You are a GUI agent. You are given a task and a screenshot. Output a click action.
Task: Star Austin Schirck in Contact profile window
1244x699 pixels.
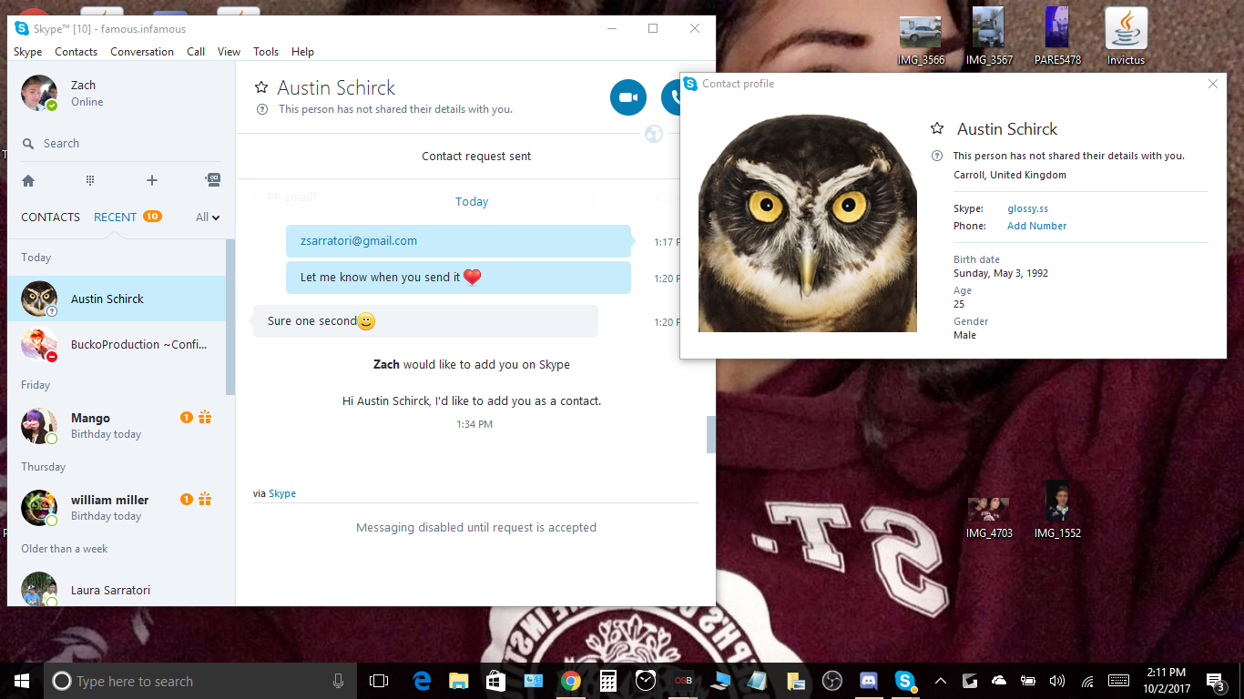click(936, 129)
